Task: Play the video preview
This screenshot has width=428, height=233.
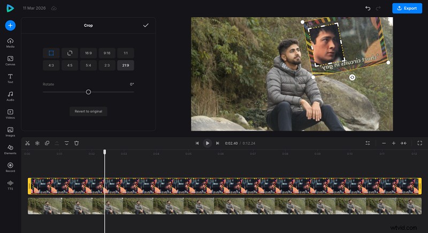Action: 207,143
